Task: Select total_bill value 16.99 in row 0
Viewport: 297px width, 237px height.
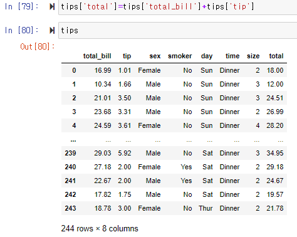Action: pyautogui.click(x=103, y=70)
